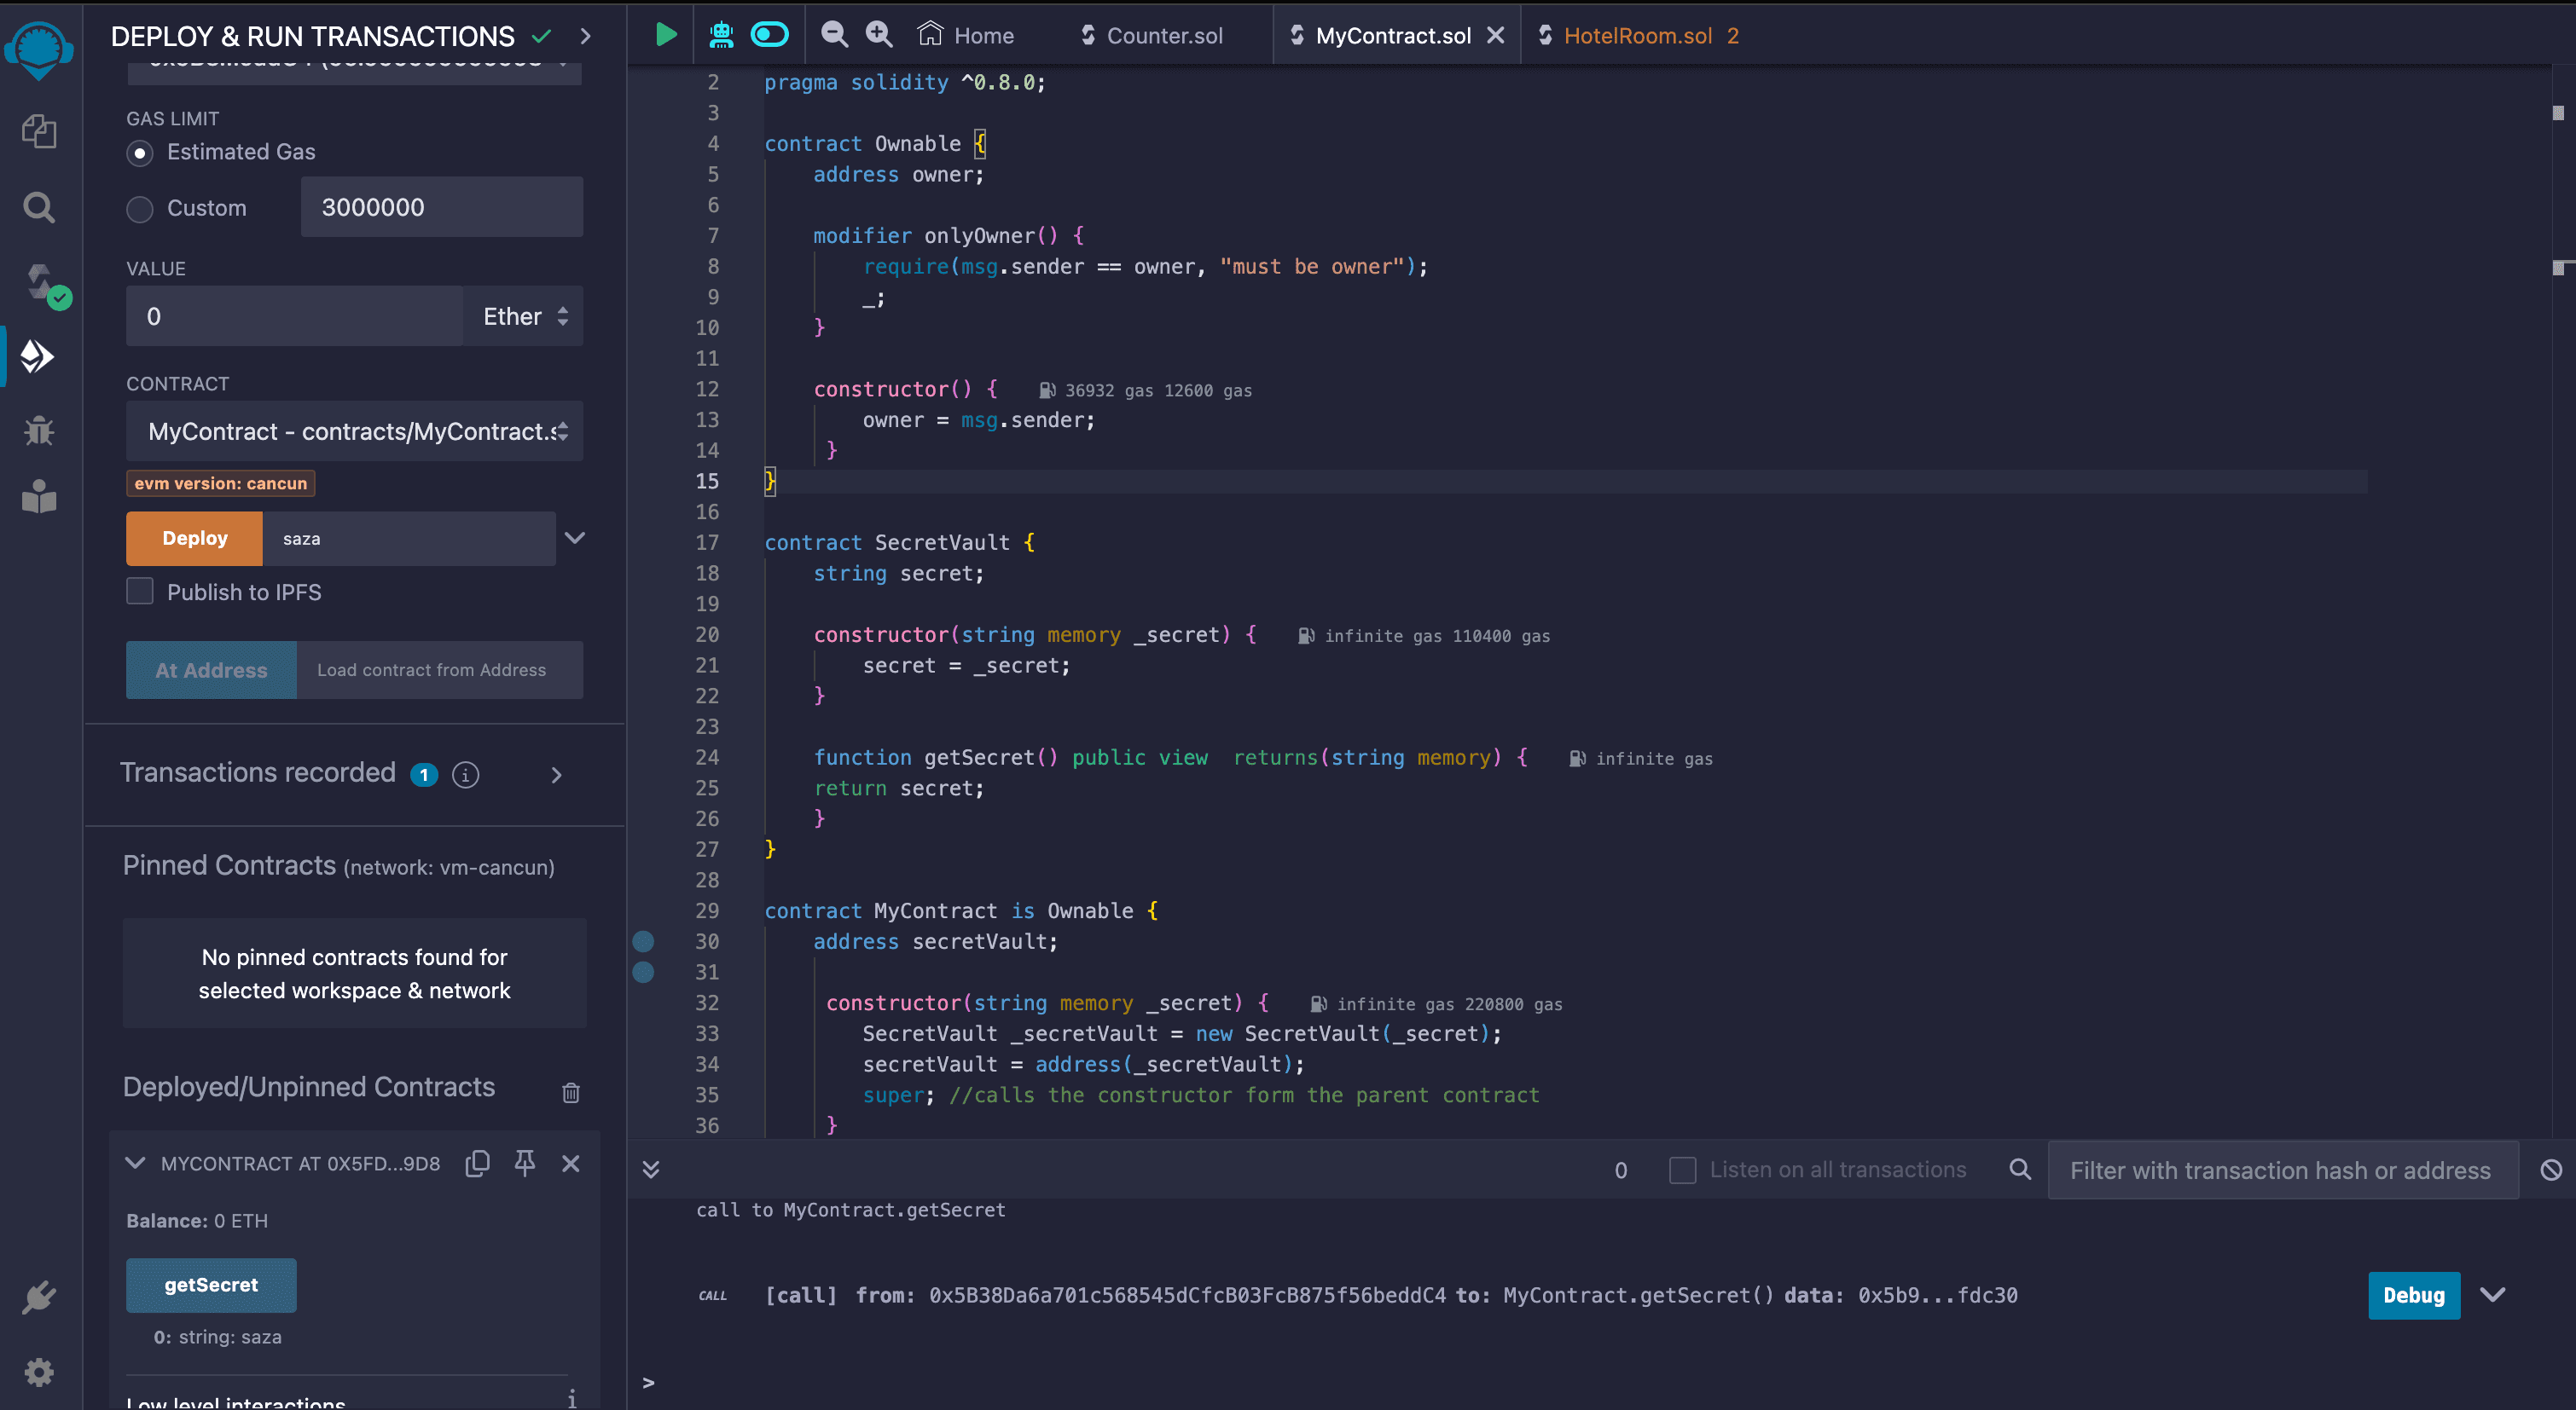Click the 'call to MyContract.getSecret' log line

click(x=851, y=1209)
